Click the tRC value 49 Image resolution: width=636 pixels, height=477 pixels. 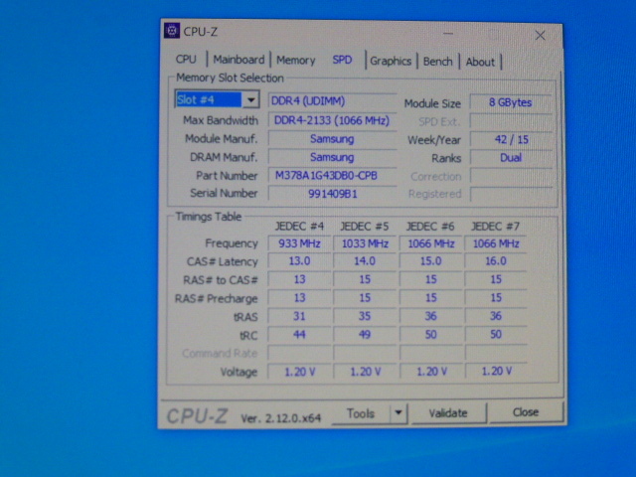(x=365, y=335)
